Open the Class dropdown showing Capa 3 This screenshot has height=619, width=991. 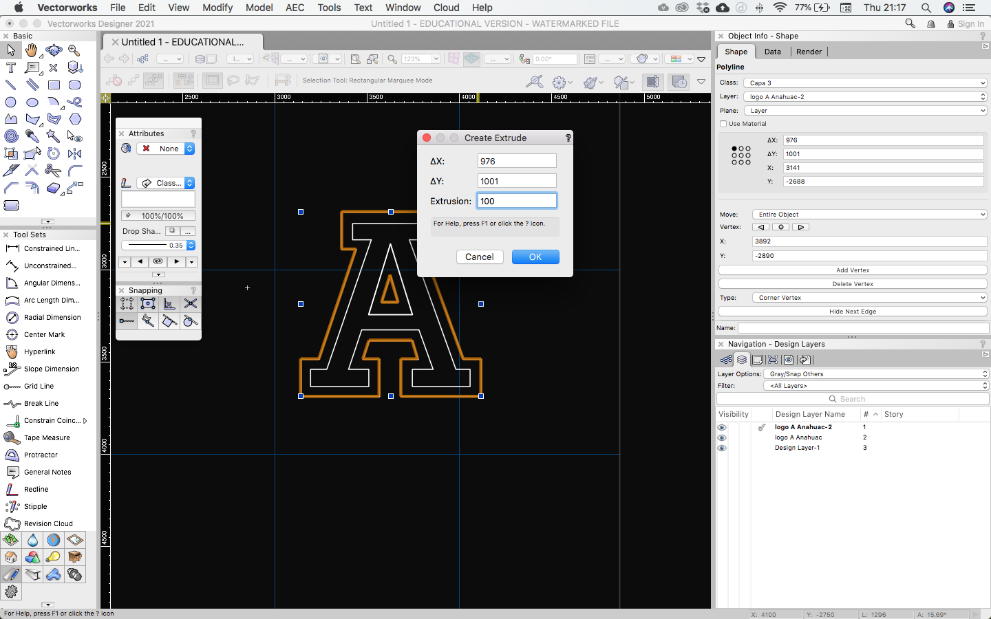coord(865,83)
